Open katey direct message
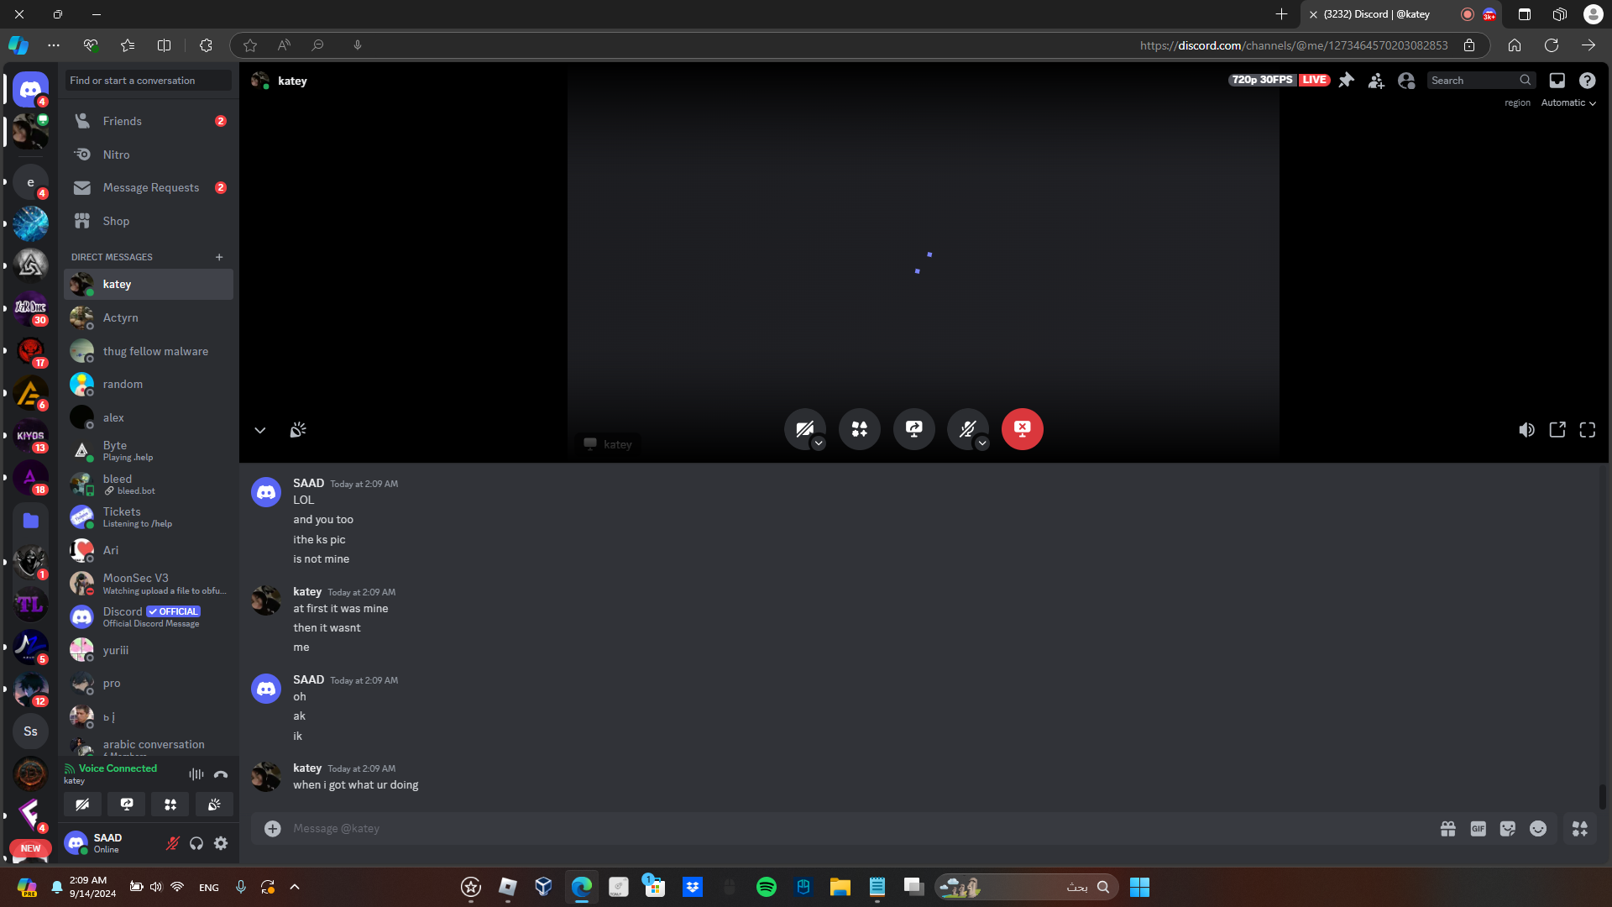Screen dimensions: 1612x907 [x=149, y=284]
